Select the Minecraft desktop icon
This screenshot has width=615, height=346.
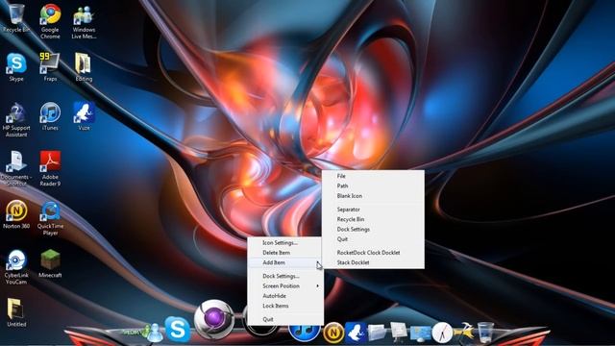[x=50, y=263]
